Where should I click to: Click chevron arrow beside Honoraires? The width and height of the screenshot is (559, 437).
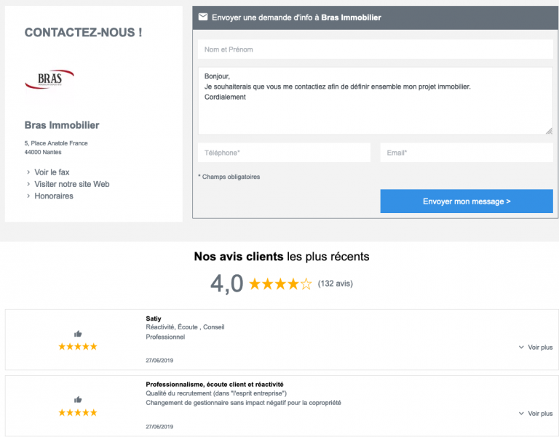pos(28,196)
